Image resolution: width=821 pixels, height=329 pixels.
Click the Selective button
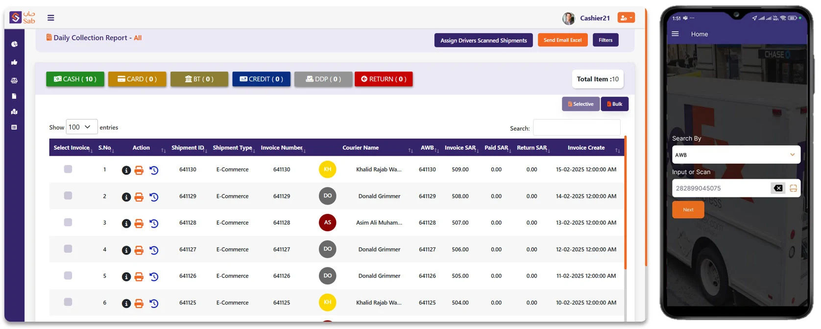[x=580, y=104]
